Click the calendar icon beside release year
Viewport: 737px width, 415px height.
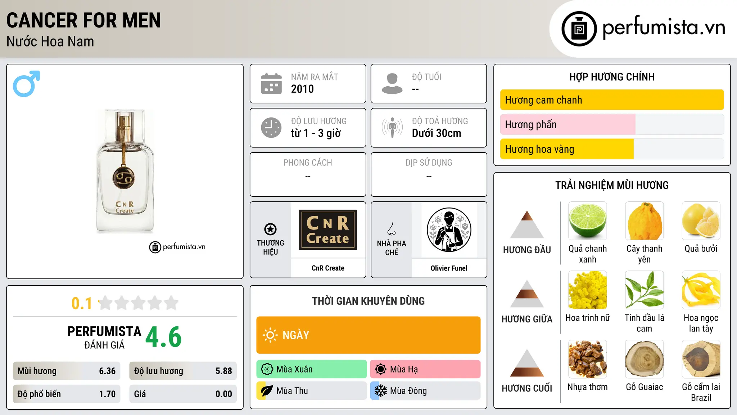(x=271, y=84)
